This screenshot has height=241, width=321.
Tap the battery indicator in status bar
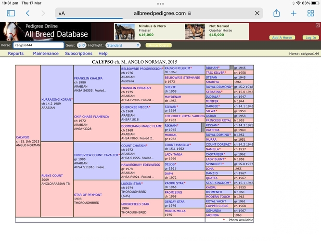(315, 3)
